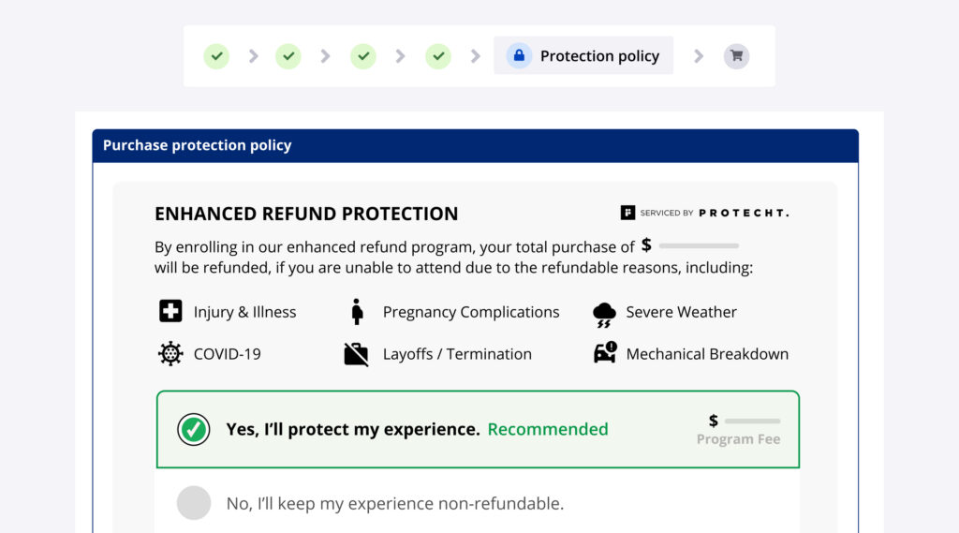
Task: Click the 'Recommended' green label
Action: pos(548,429)
